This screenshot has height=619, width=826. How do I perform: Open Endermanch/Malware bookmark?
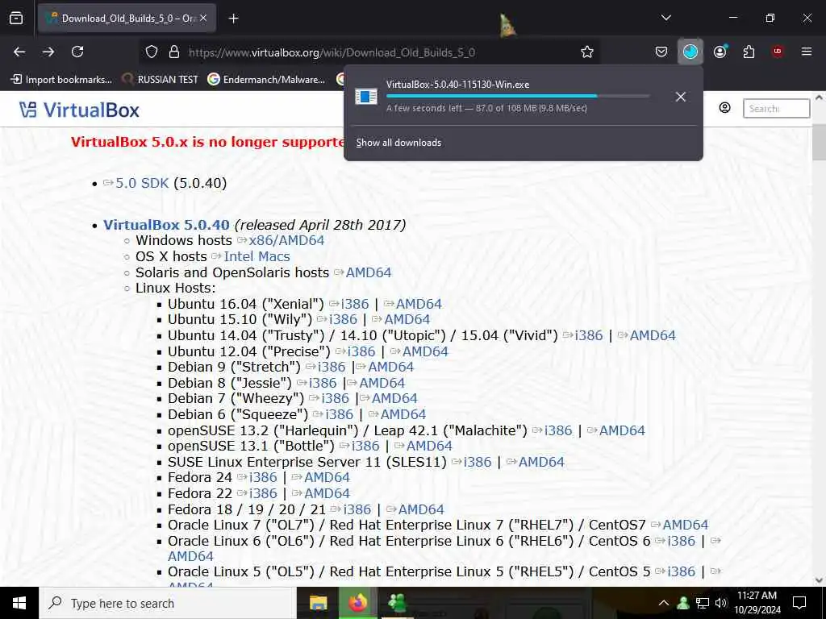coord(266,80)
